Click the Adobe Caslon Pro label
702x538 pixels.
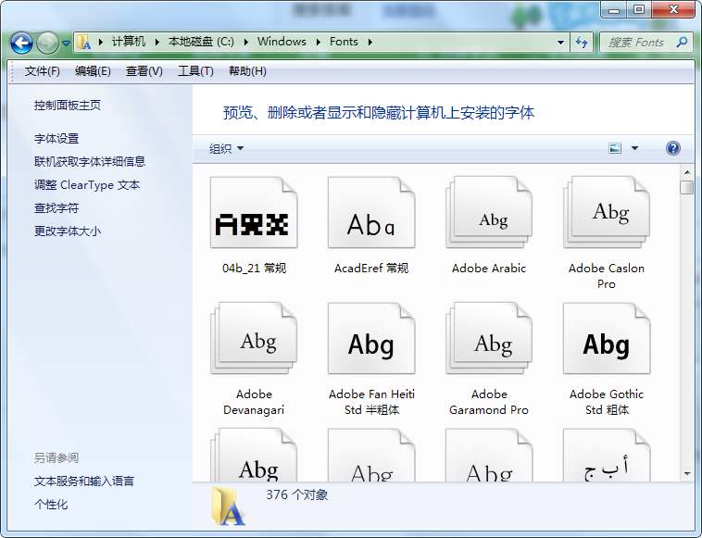(607, 276)
